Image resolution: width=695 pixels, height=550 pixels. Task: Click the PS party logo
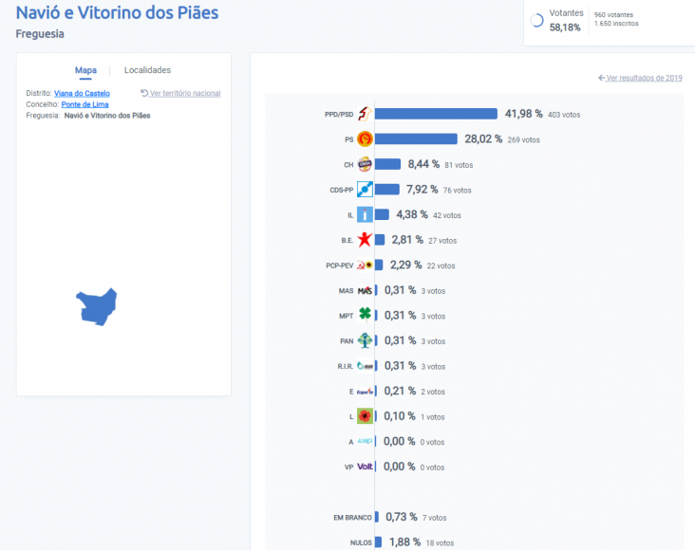coord(364,139)
